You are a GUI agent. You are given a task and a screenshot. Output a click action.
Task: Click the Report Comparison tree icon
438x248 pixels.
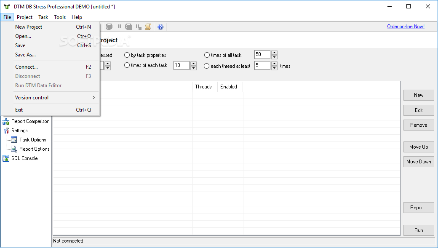pyautogui.click(x=6, y=121)
